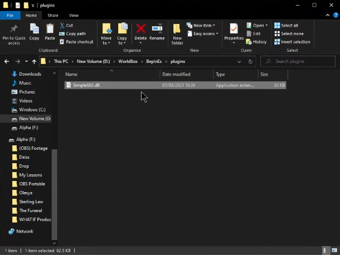Screen dimensions: 340x255
Task: Click the BepInEx breadcrumb
Action: (154, 62)
